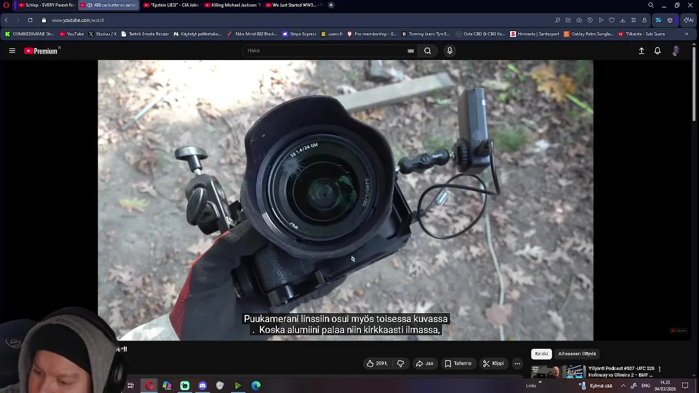The height and width of the screenshot is (393, 699).
Task: Click the blue extension icon in toolbar
Action: pos(658,20)
